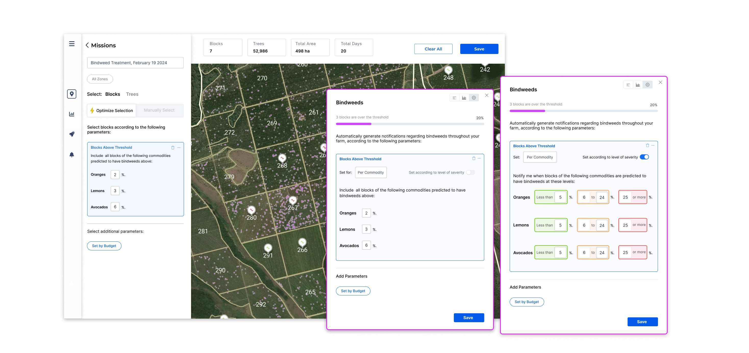Click chart view icon in middle Bindweeds panel

[464, 98]
